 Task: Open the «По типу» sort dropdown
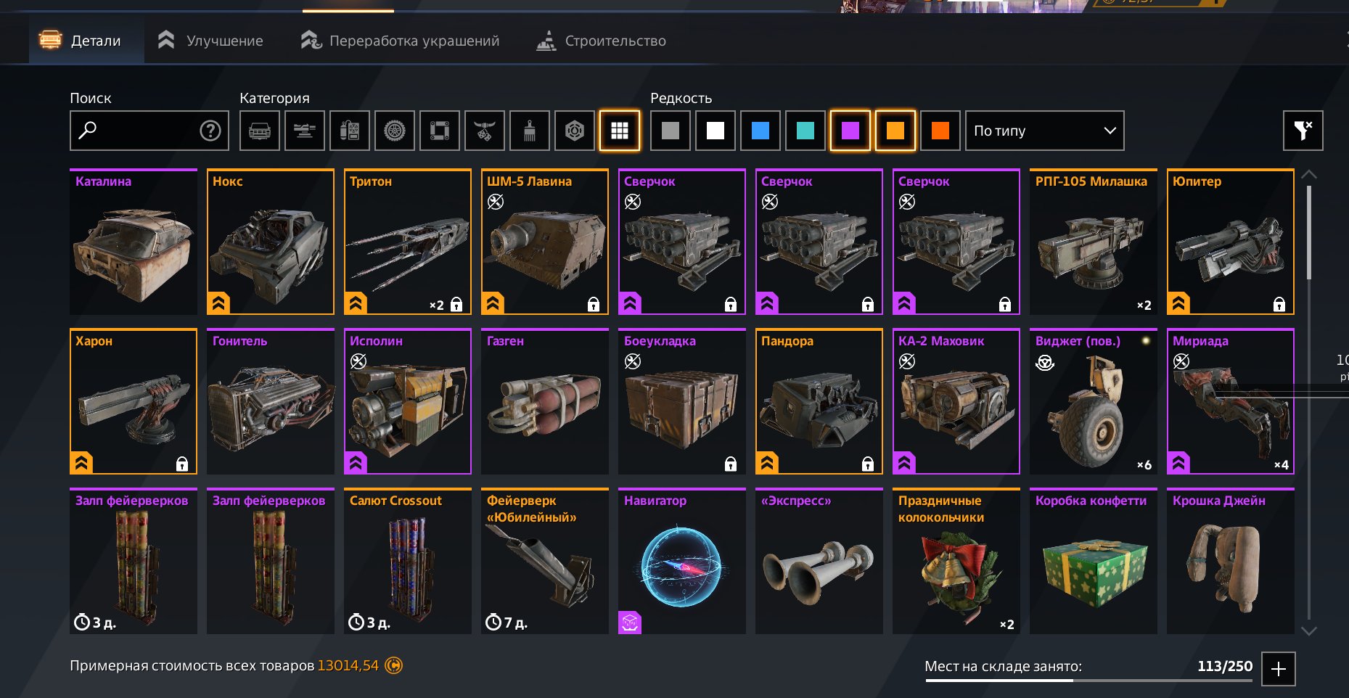[x=1045, y=131]
